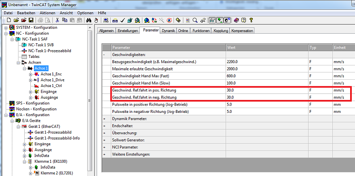Select Klemme 2 (EL7201) in tree
Viewport: 355px width, 176px height.
(57, 173)
